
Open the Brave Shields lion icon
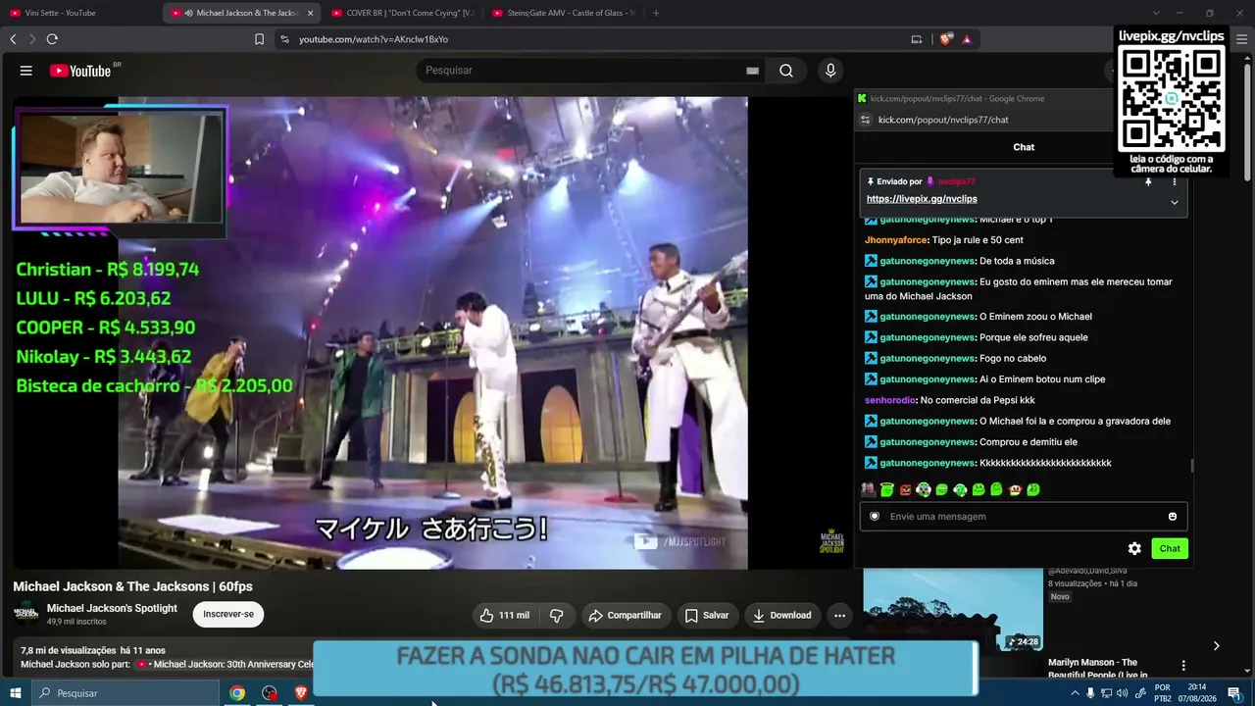click(x=945, y=39)
